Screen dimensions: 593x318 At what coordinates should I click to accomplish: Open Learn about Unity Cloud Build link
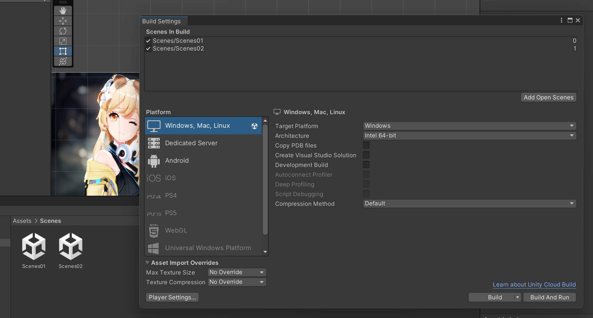coord(534,285)
